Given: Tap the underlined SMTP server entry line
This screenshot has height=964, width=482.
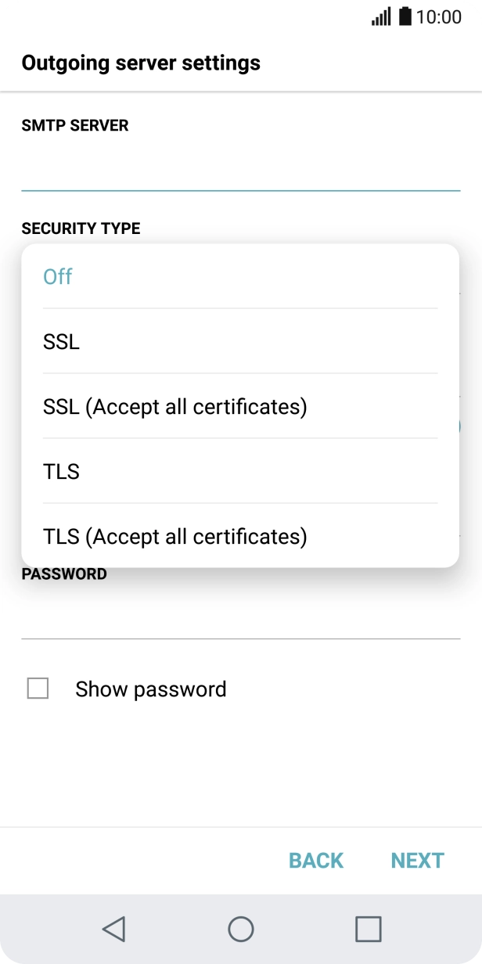Looking at the screenshot, I should pos(241,188).
